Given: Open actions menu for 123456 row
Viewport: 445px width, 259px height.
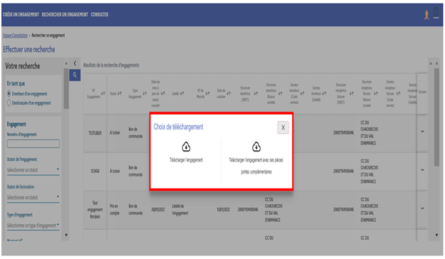Looking at the screenshot, I should click(422, 170).
